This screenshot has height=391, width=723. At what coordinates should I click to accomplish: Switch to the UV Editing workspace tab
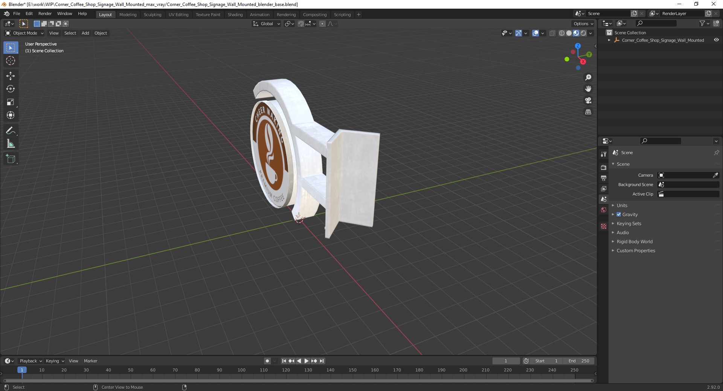pos(178,15)
